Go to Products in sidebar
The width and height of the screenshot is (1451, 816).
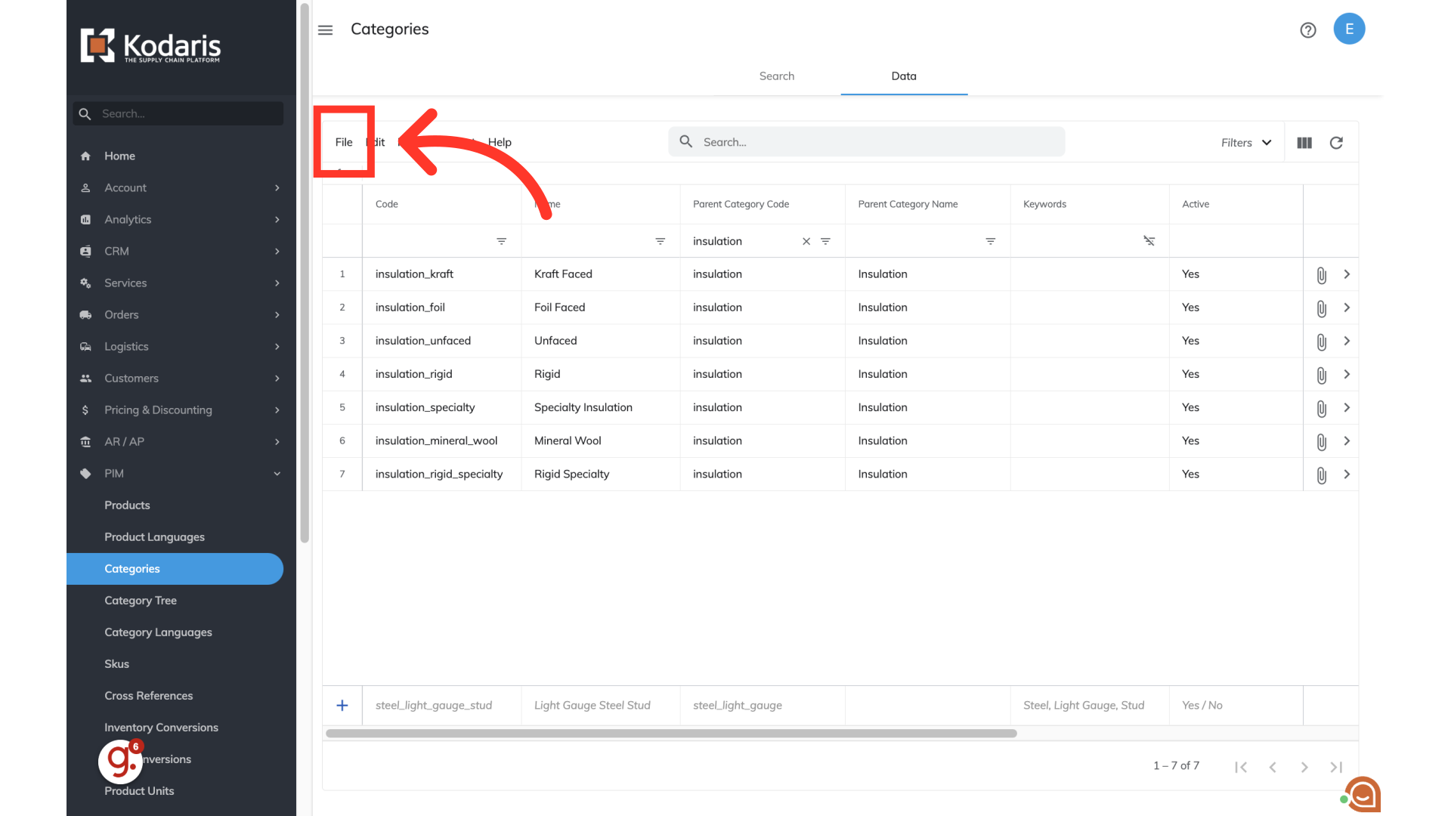tap(127, 505)
